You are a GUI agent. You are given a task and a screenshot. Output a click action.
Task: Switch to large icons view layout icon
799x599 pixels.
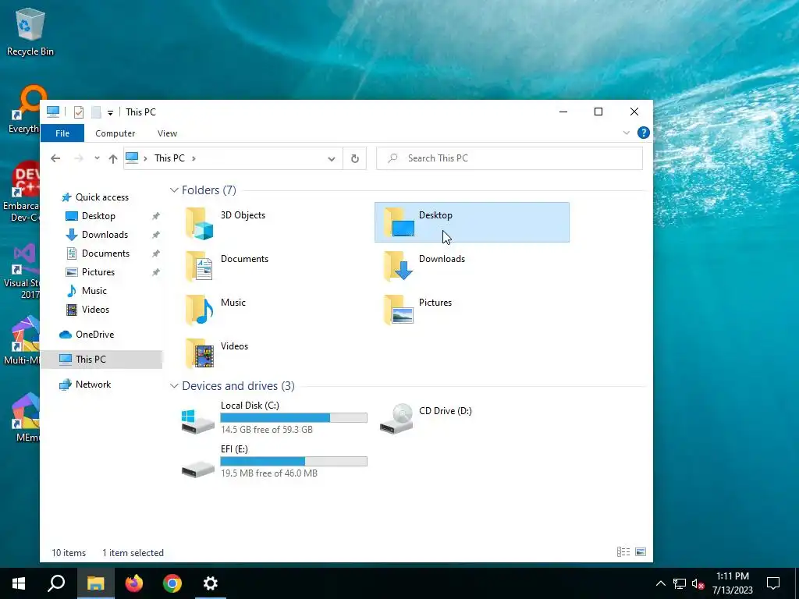[641, 552]
